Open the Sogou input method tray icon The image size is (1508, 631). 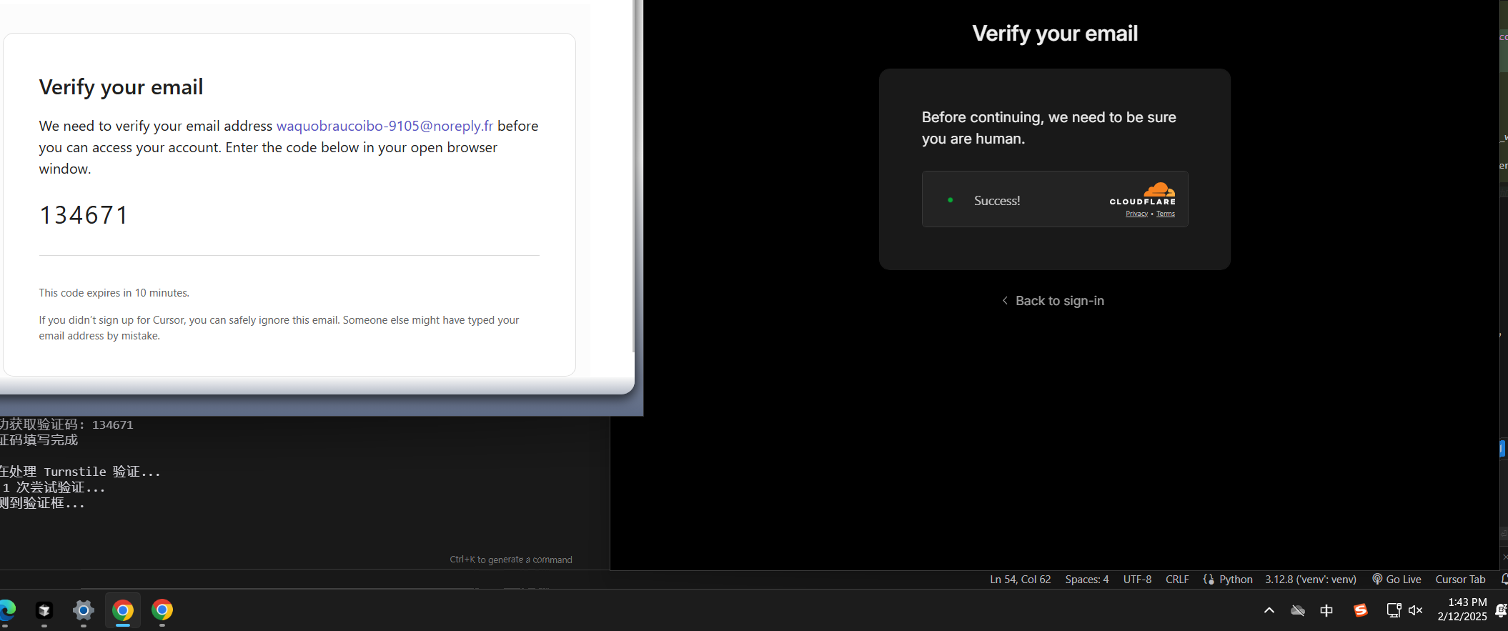point(1360,610)
